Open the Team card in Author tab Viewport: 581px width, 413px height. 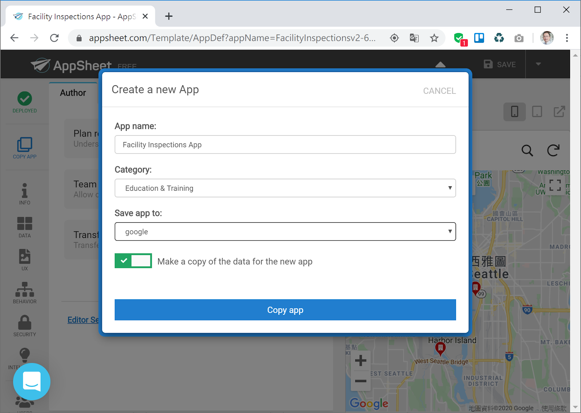tap(82, 189)
